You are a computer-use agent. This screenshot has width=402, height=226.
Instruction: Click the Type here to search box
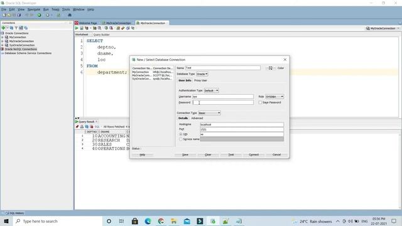click(x=58, y=221)
